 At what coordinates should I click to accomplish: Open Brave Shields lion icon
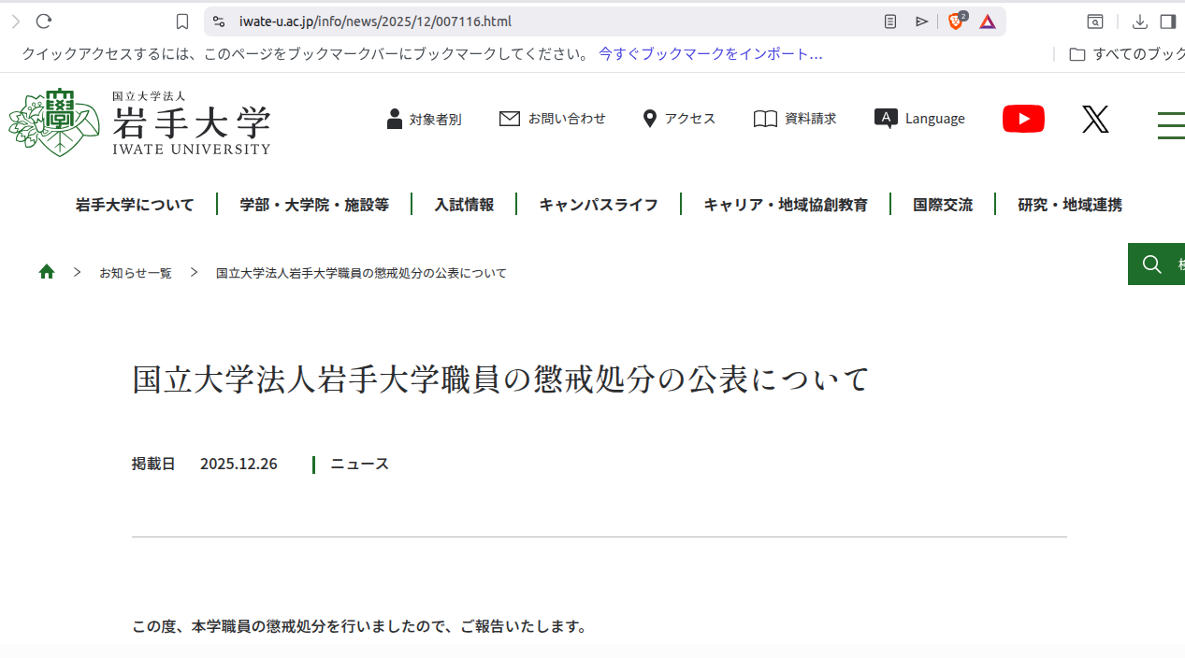pyautogui.click(x=956, y=21)
